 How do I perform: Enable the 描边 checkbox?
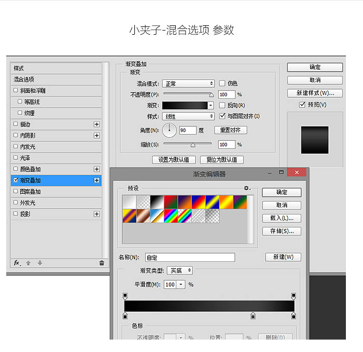[x=16, y=124]
